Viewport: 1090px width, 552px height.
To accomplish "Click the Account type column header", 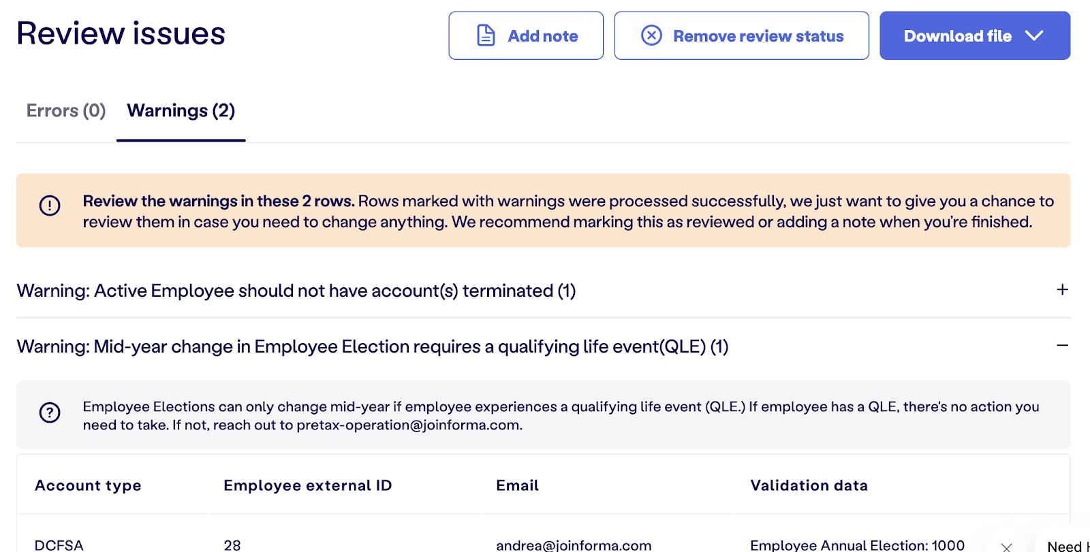I will pyautogui.click(x=88, y=485).
